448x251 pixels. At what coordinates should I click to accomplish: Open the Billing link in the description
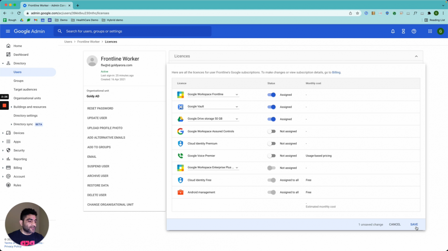coord(336,72)
